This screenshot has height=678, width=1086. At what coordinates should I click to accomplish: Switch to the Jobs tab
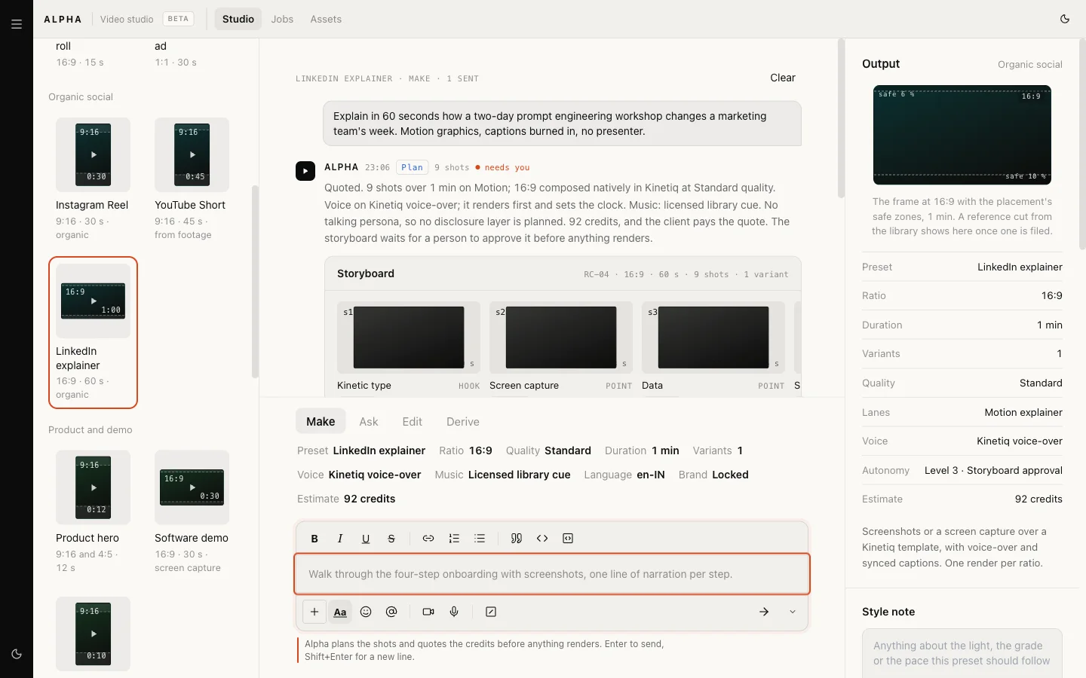tap(282, 19)
